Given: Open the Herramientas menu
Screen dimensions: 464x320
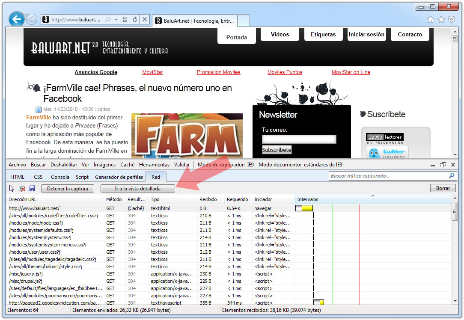Looking at the screenshot, I should (154, 165).
